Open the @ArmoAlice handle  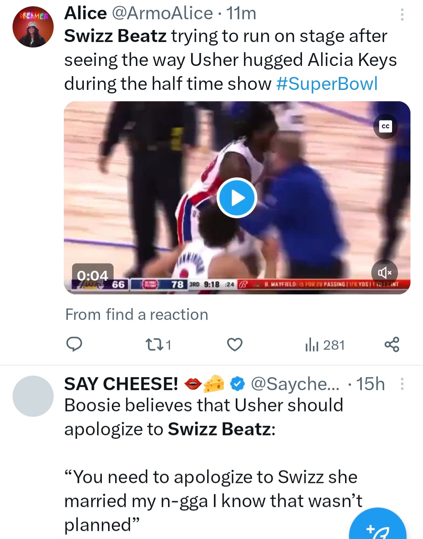coord(162,13)
